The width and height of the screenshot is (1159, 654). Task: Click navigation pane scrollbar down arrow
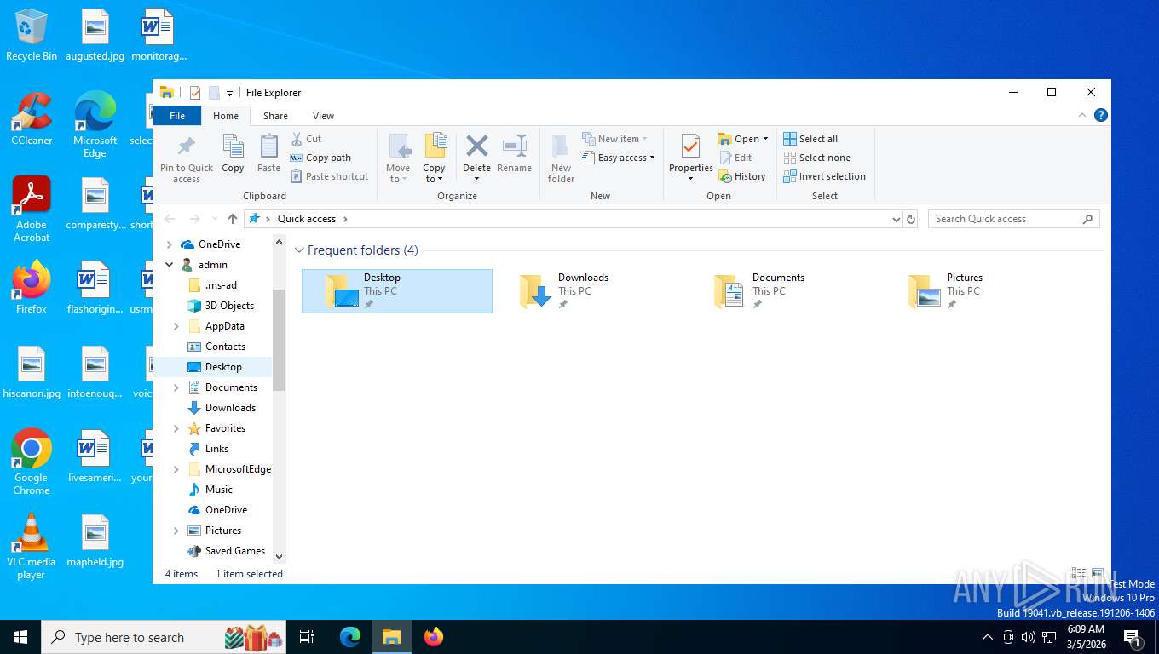(x=279, y=556)
